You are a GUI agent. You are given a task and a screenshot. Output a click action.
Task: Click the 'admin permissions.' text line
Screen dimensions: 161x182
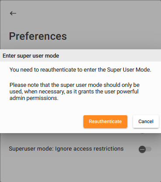(x=34, y=98)
